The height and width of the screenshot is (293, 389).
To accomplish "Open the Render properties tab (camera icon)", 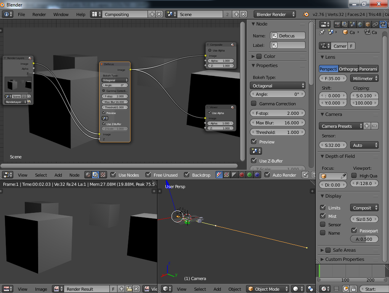I will pyautogui.click(x=338, y=24).
